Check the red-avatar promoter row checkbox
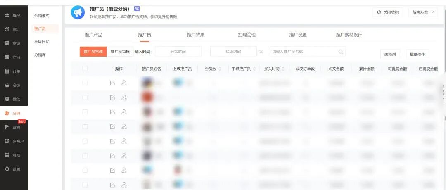 pyautogui.click(x=85, y=97)
